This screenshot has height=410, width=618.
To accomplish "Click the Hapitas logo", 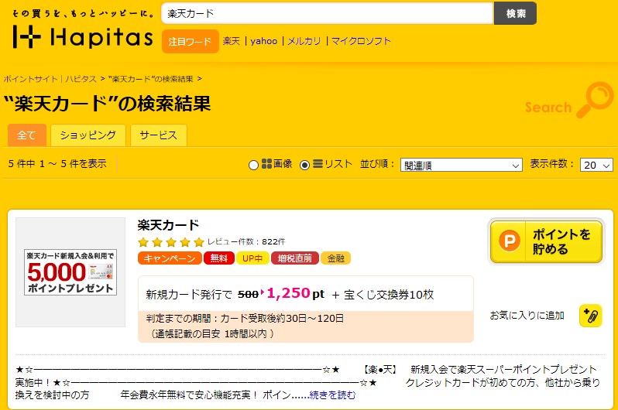I will click(x=82, y=36).
